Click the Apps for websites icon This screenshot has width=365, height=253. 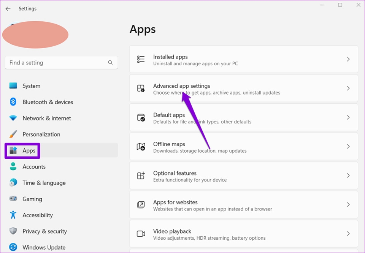[141, 205]
